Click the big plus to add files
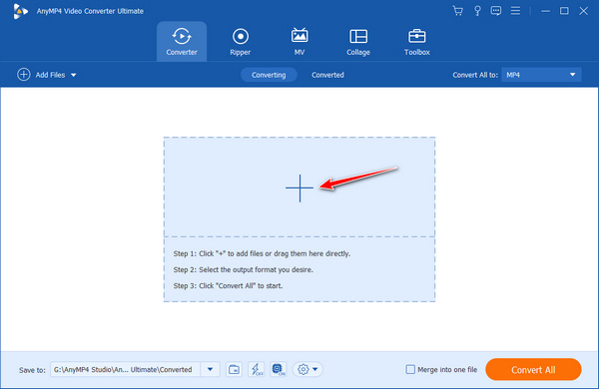 (x=299, y=188)
